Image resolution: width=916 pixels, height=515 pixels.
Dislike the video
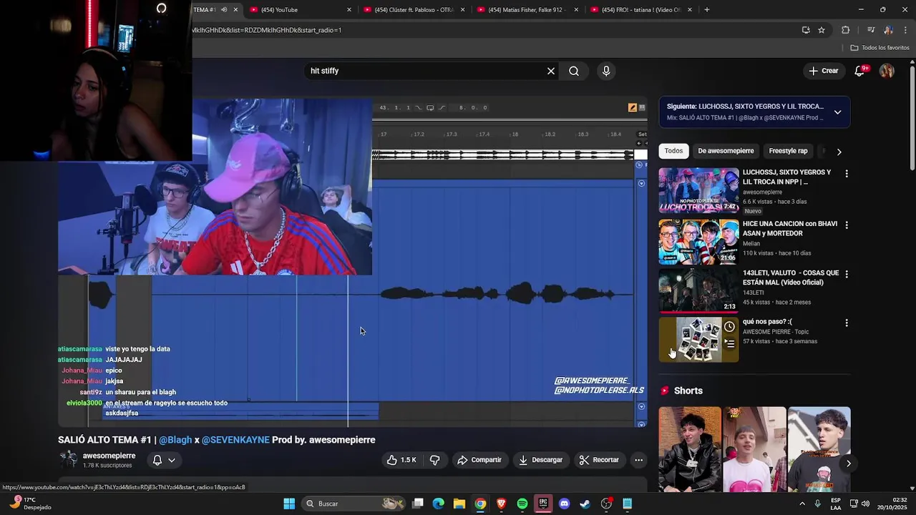(434, 460)
